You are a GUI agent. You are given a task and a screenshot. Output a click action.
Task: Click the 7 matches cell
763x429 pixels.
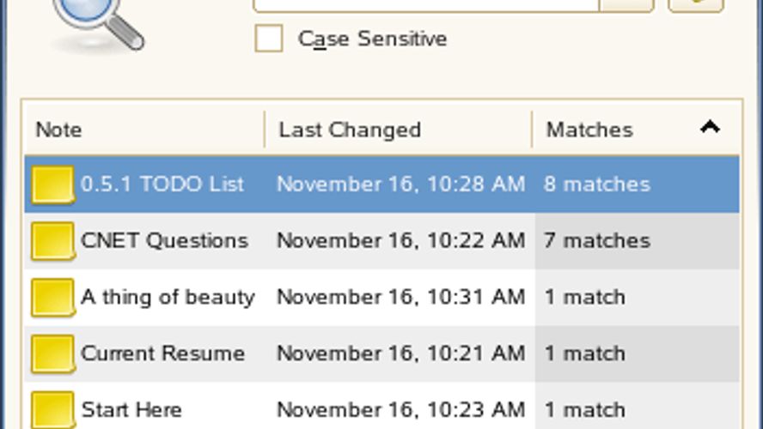click(597, 241)
